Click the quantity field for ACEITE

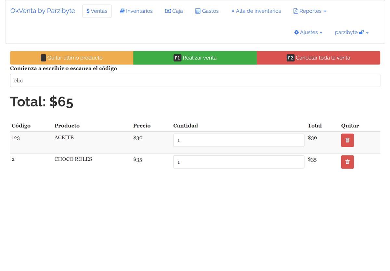(239, 140)
